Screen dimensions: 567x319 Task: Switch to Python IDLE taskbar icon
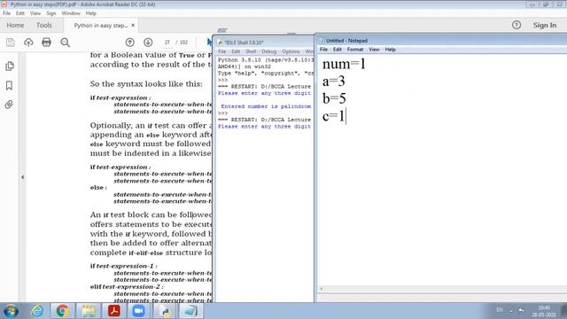[165, 311]
